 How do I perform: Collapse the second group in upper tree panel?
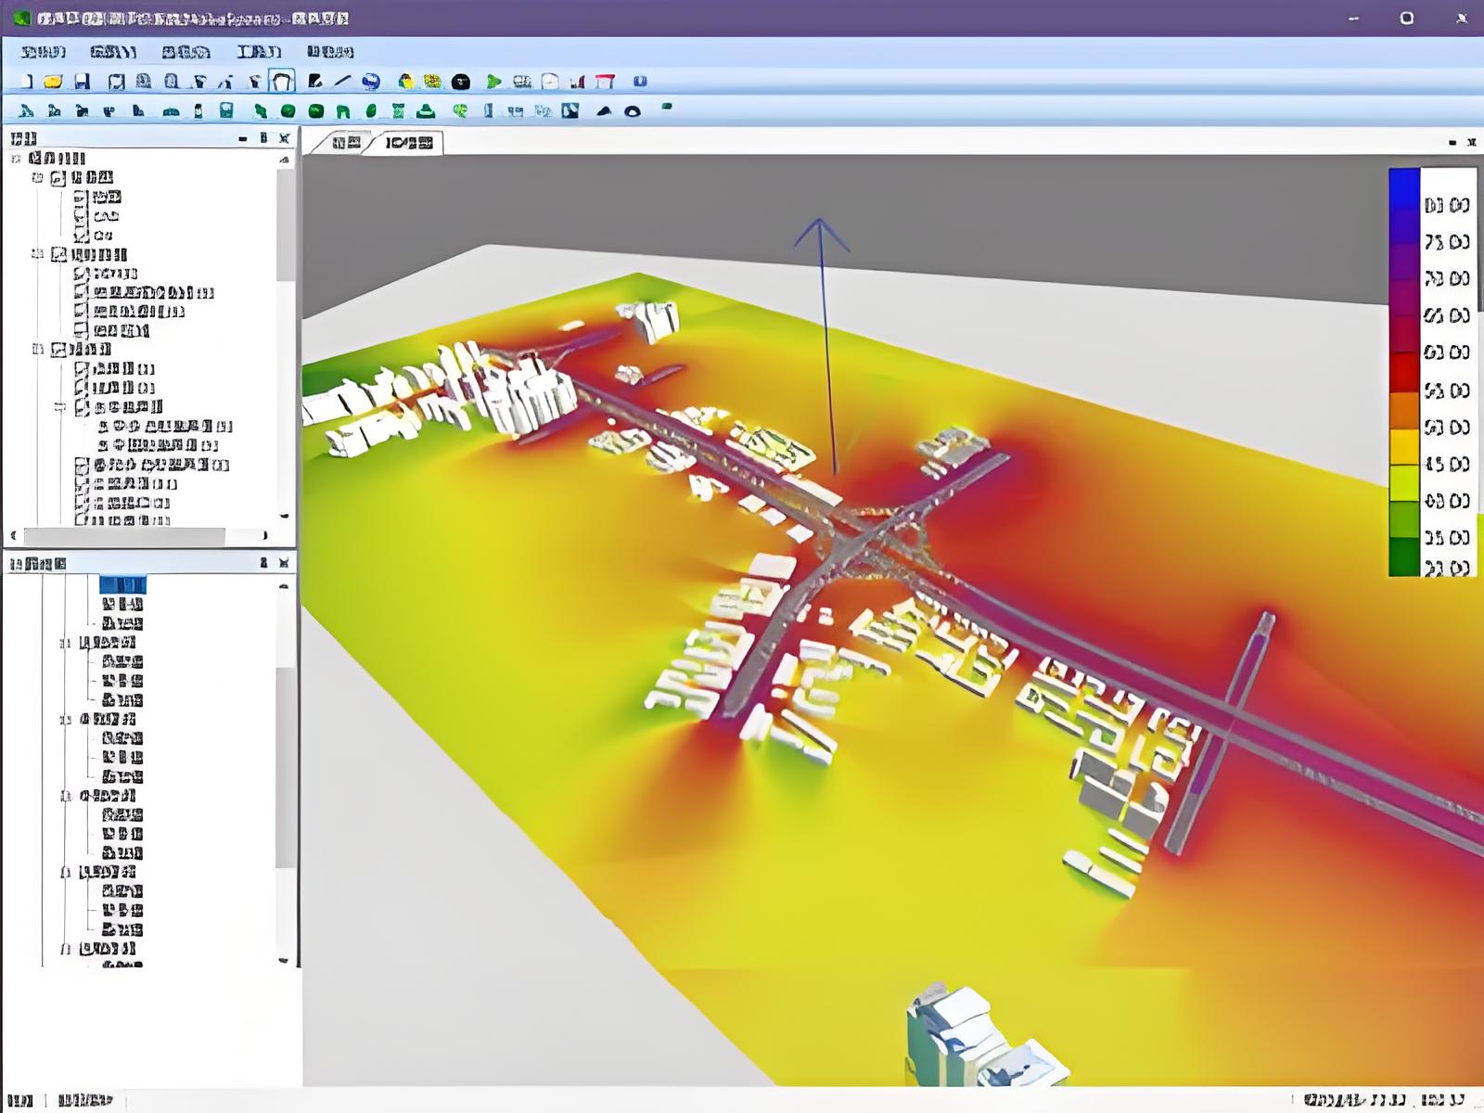(x=37, y=254)
